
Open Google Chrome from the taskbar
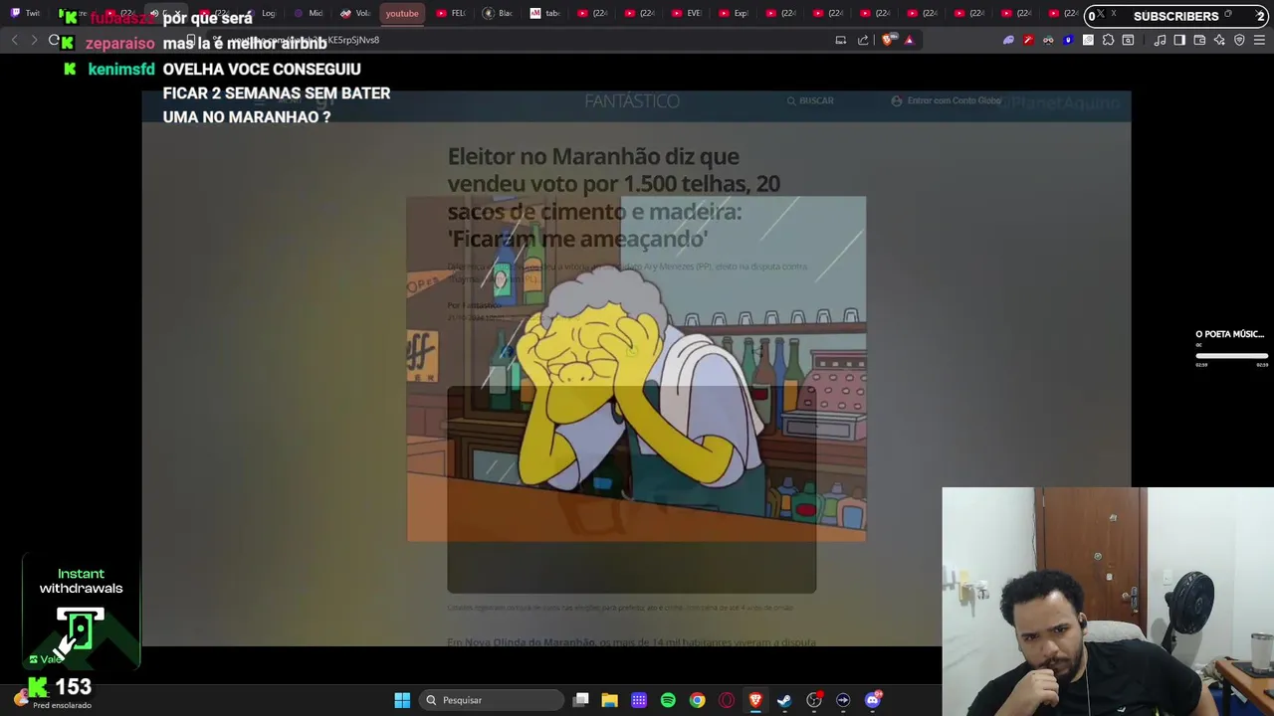click(697, 700)
